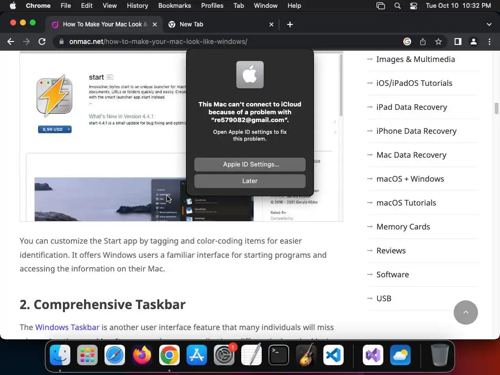The image size is (500, 375).
Task: Open Spotlight search in menu bar
Action: coord(397,6)
